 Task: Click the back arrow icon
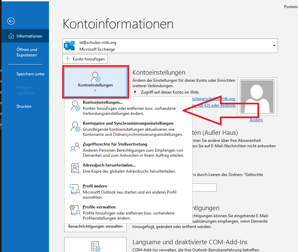[11, 21]
